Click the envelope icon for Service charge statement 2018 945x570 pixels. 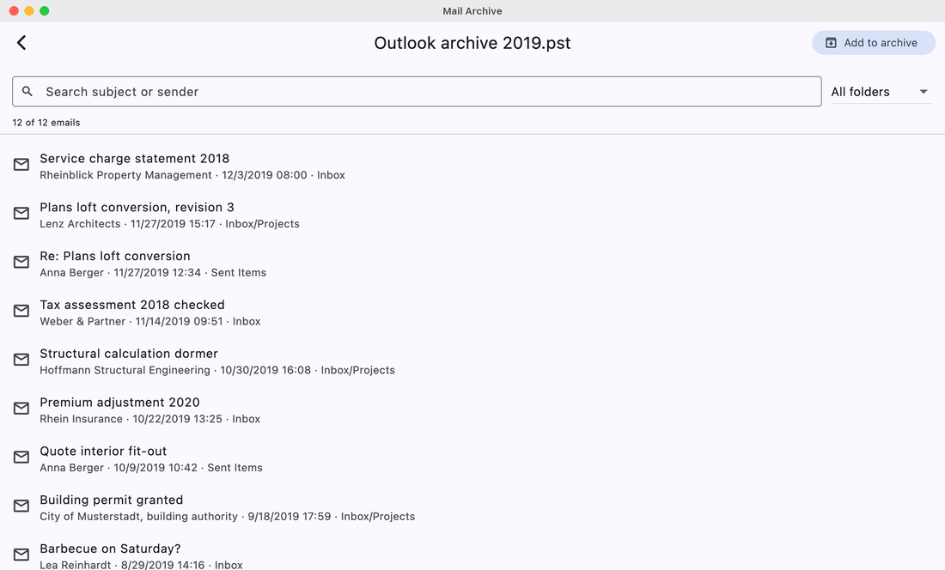tap(21, 164)
